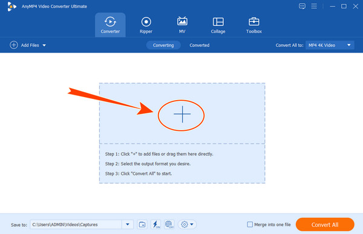The image size is (363, 234).
Task: Open the MP4 4K Video format dropdown
Action: (x=330, y=45)
